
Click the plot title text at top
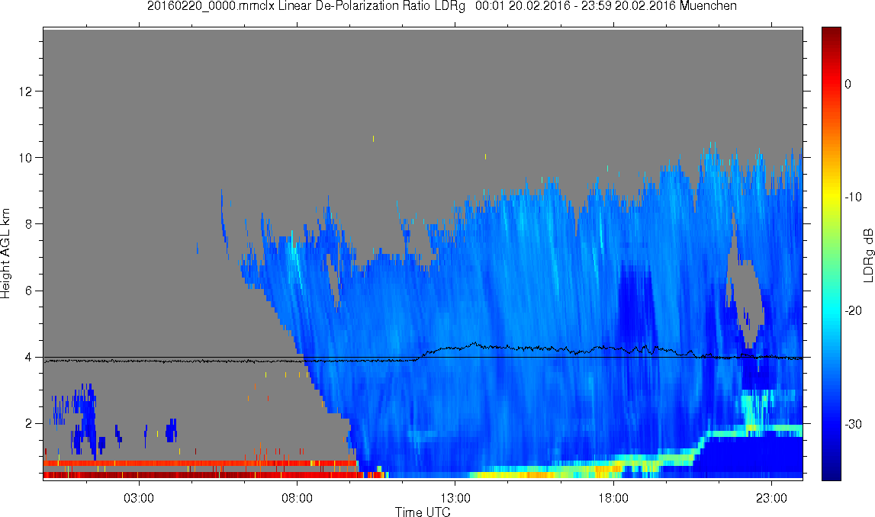pos(442,6)
